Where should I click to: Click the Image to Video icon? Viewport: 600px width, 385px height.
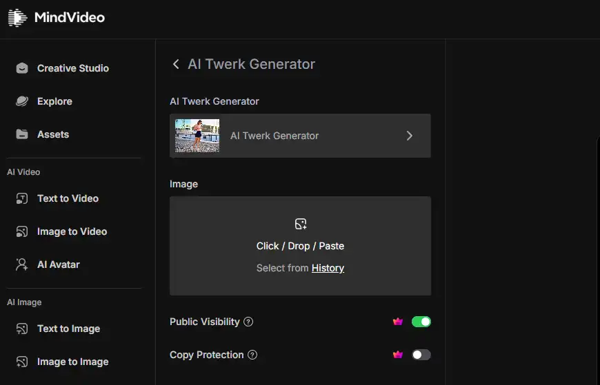point(22,231)
